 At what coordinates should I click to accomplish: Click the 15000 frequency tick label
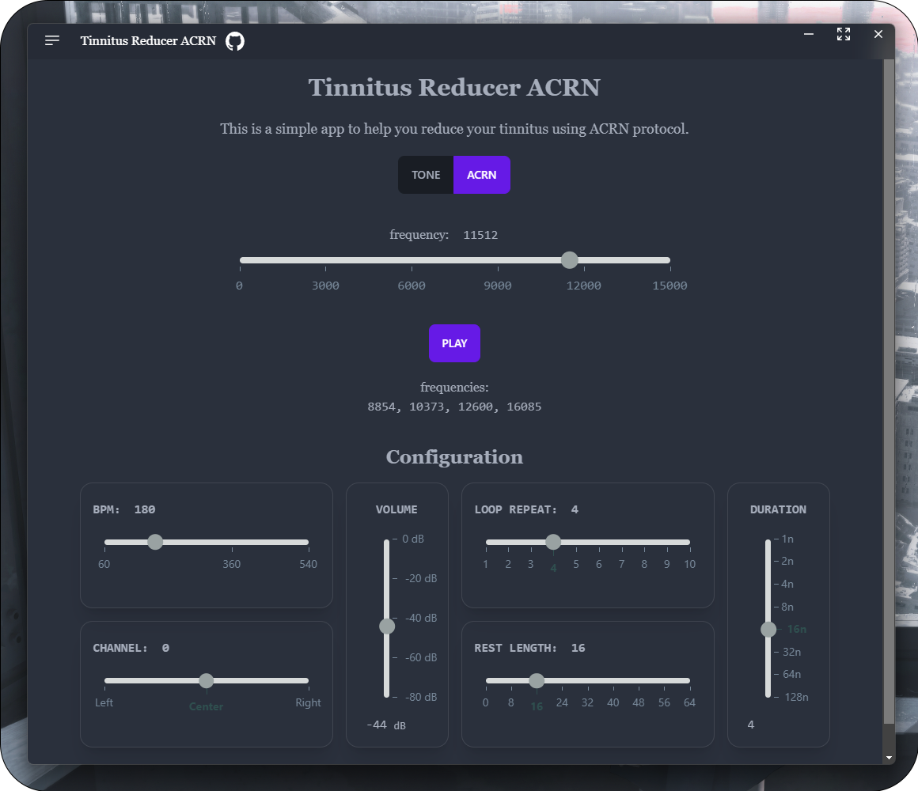(670, 286)
